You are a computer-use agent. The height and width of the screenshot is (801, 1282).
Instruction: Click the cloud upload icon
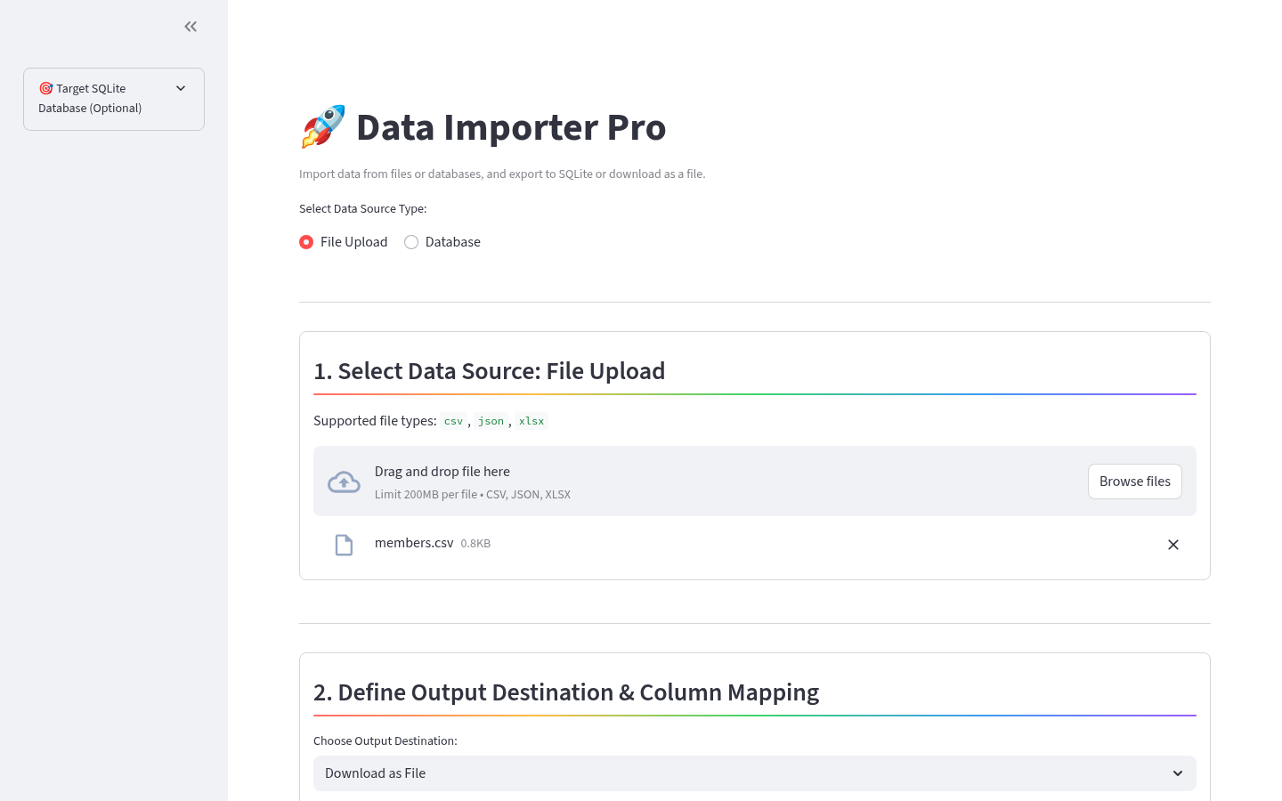(x=344, y=482)
